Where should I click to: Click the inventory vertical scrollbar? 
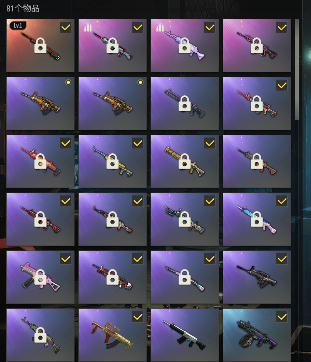pyautogui.click(x=297, y=69)
